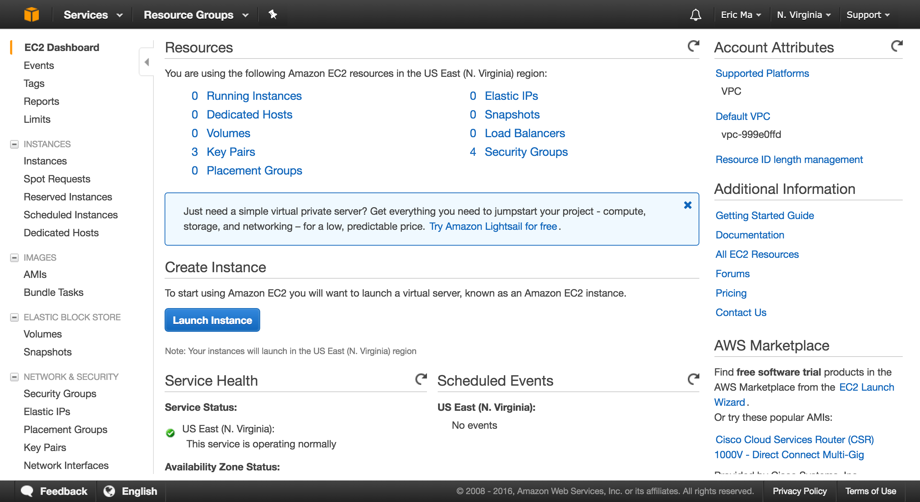Open Bundle Tasks in sidebar
This screenshot has width=920, height=502.
[54, 292]
